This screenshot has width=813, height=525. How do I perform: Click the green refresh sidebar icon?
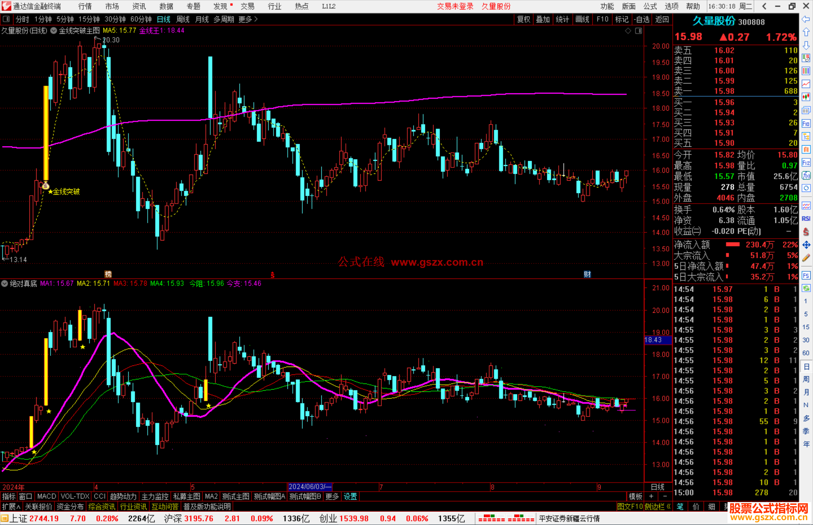pyautogui.click(x=806, y=288)
